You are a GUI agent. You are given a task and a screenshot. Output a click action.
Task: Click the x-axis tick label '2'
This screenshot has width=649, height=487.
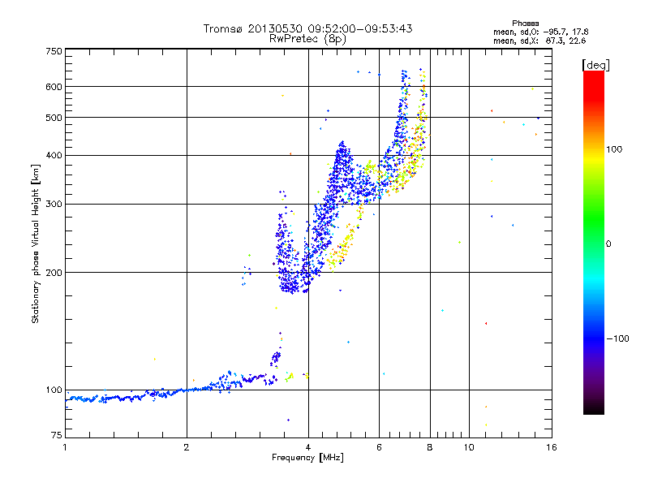click(187, 447)
